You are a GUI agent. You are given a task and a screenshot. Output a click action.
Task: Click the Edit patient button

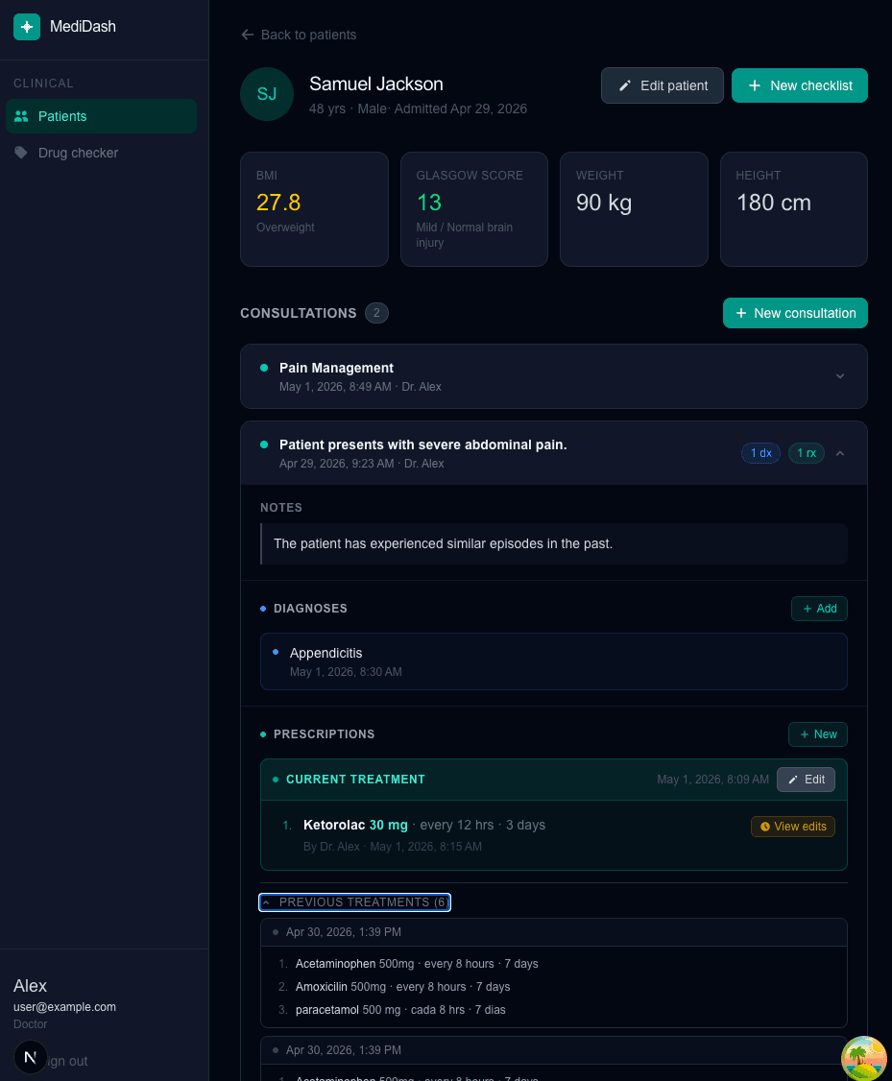click(662, 85)
